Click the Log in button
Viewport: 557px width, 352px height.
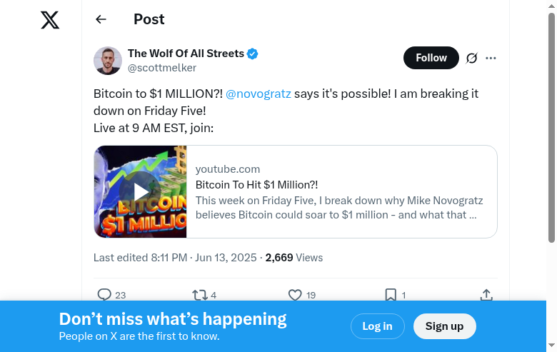coord(377,326)
